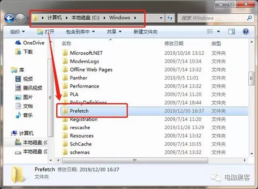
Task: Select OneDrive in the navigation pane
Action: (x=30, y=43)
